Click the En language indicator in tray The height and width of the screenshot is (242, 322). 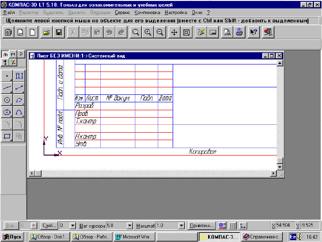pyautogui.click(x=293, y=237)
